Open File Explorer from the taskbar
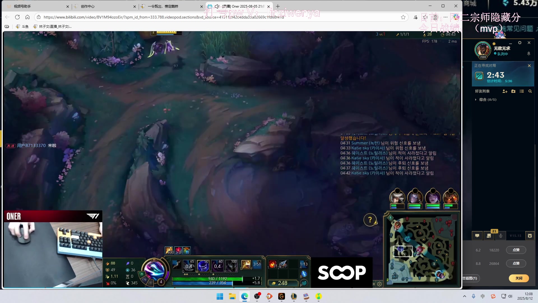This screenshot has width=538, height=303. [232, 296]
